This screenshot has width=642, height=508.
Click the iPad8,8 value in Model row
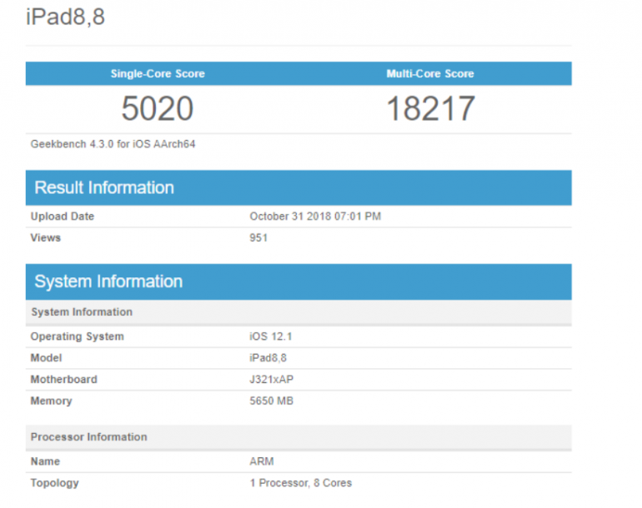[x=268, y=358]
